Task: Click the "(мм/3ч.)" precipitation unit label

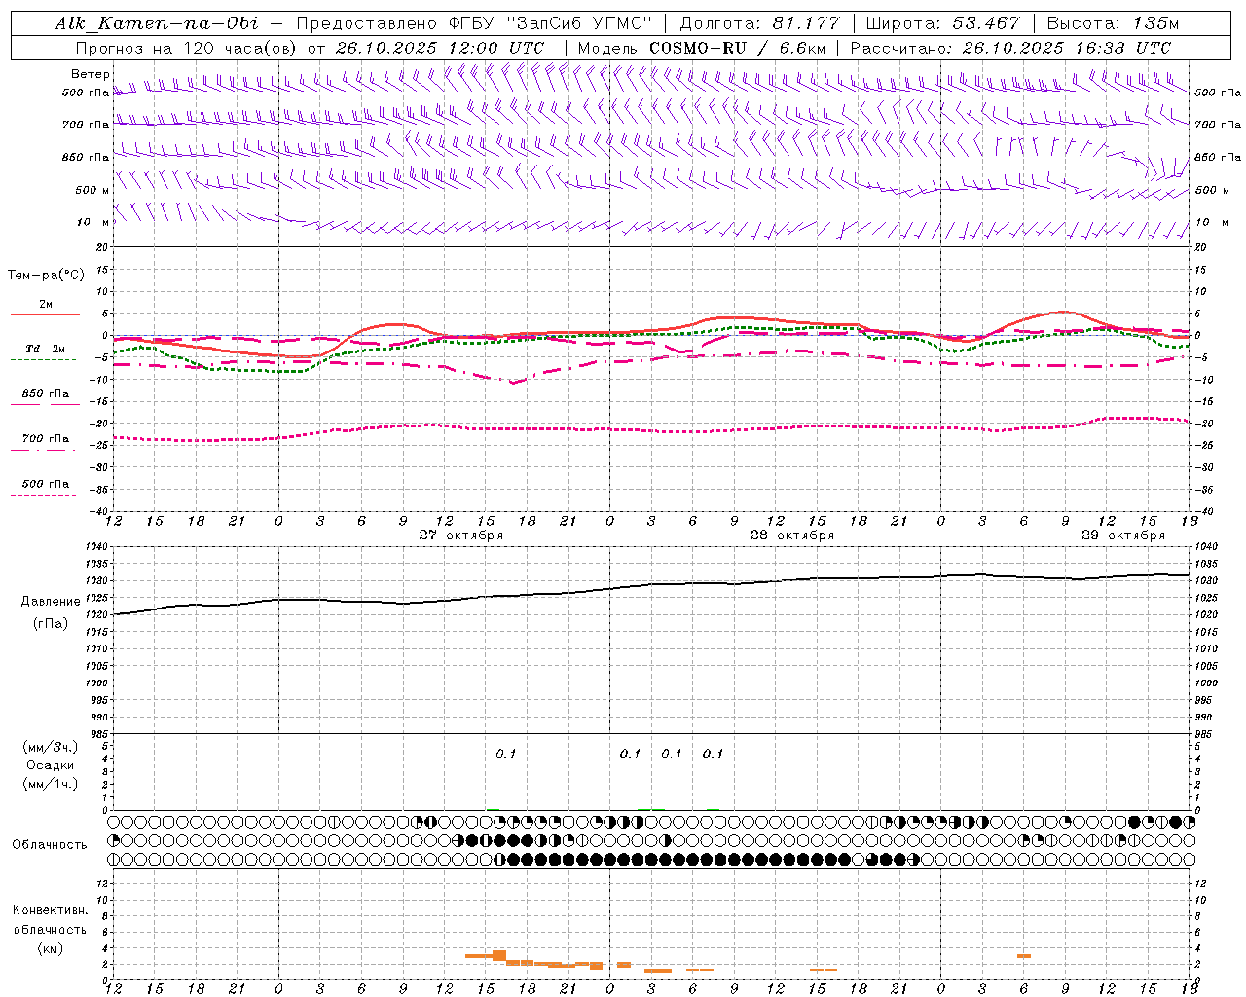Action: point(51,747)
